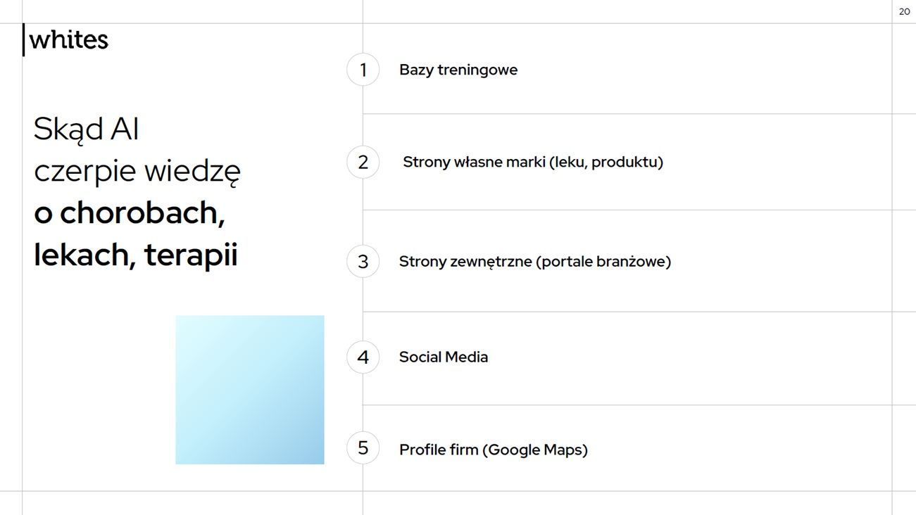Select "Strony własne marki (leku, produktu)" text
Image resolution: width=916 pixels, height=515 pixels.
click(x=533, y=163)
